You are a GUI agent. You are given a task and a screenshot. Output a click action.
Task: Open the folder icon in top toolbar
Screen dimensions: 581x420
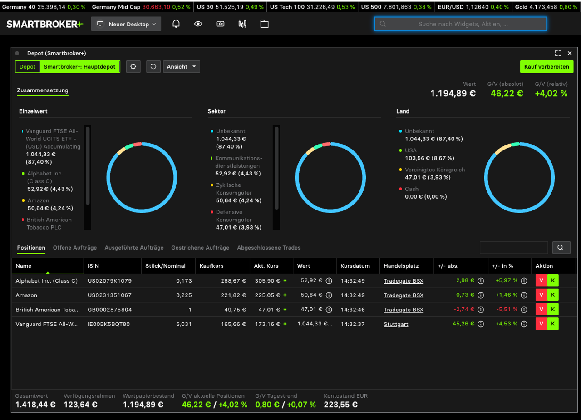(x=264, y=24)
